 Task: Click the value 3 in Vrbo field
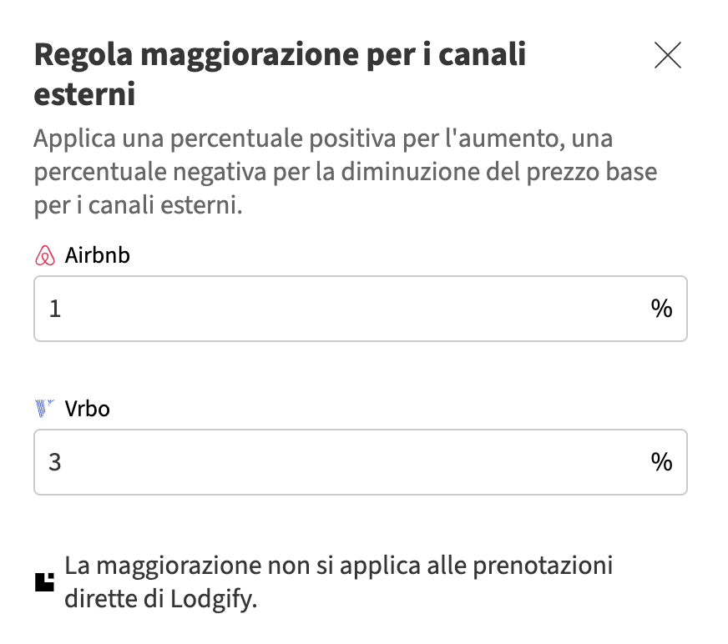pos(55,462)
